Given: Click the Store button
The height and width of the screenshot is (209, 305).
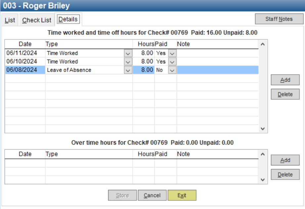Looking at the screenshot, I should 122,195.
